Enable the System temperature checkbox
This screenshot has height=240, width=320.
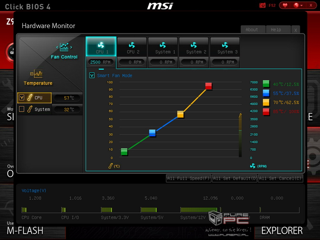[x=21, y=109]
